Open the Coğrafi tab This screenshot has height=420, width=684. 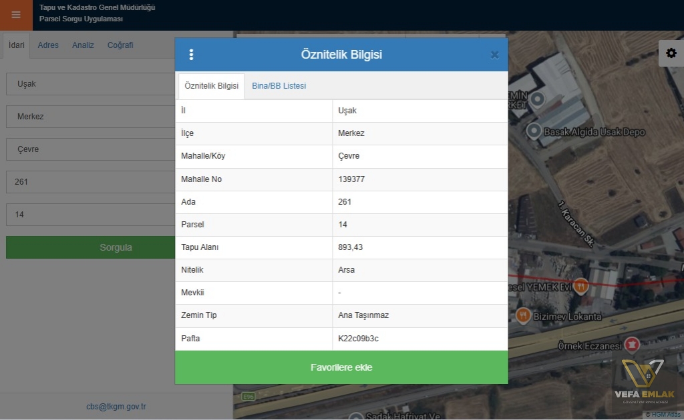point(120,45)
